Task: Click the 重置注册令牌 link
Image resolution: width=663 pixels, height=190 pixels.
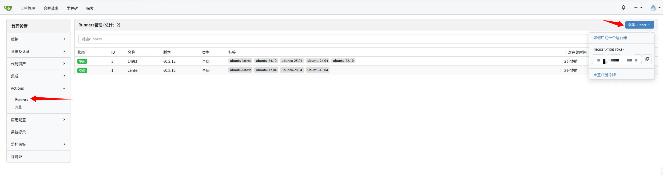Action: point(604,75)
